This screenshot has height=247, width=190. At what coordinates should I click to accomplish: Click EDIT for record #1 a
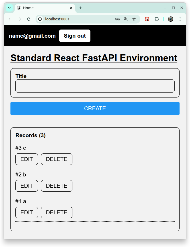pyautogui.click(x=27, y=212)
